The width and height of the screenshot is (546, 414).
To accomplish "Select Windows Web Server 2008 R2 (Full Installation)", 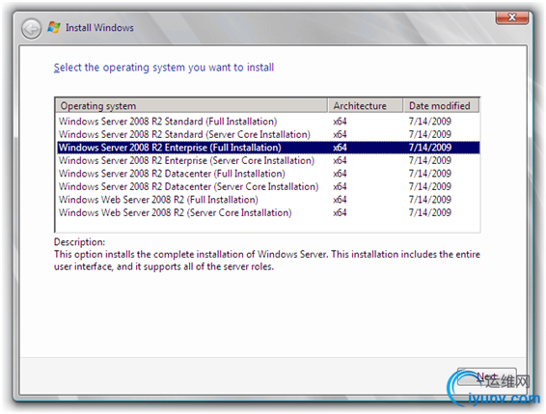I will pyautogui.click(x=268, y=200).
